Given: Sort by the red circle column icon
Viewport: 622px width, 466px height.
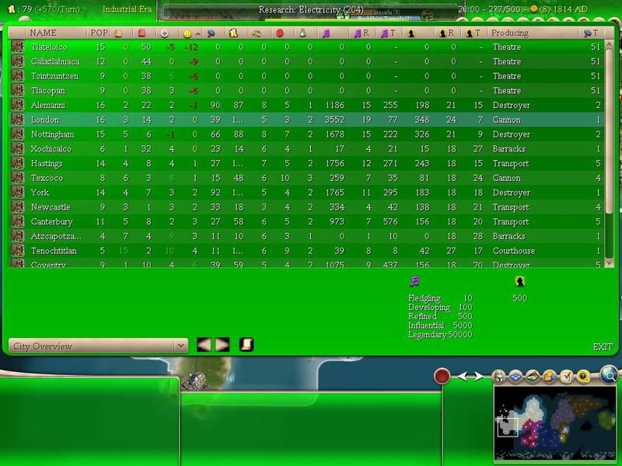Looking at the screenshot, I should [x=280, y=33].
